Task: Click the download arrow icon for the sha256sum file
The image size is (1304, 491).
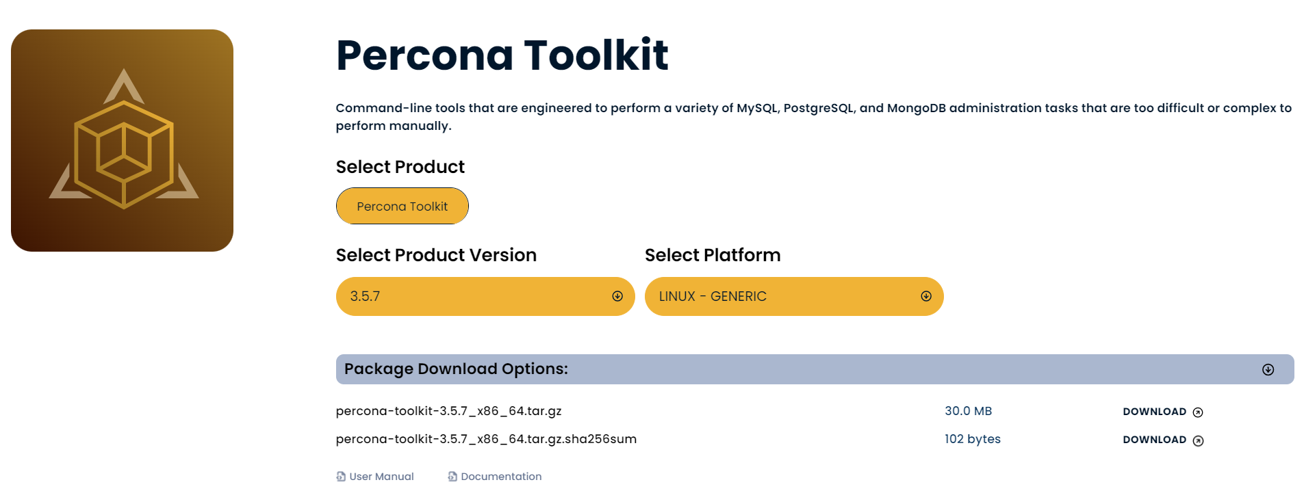Action: click(x=1198, y=440)
